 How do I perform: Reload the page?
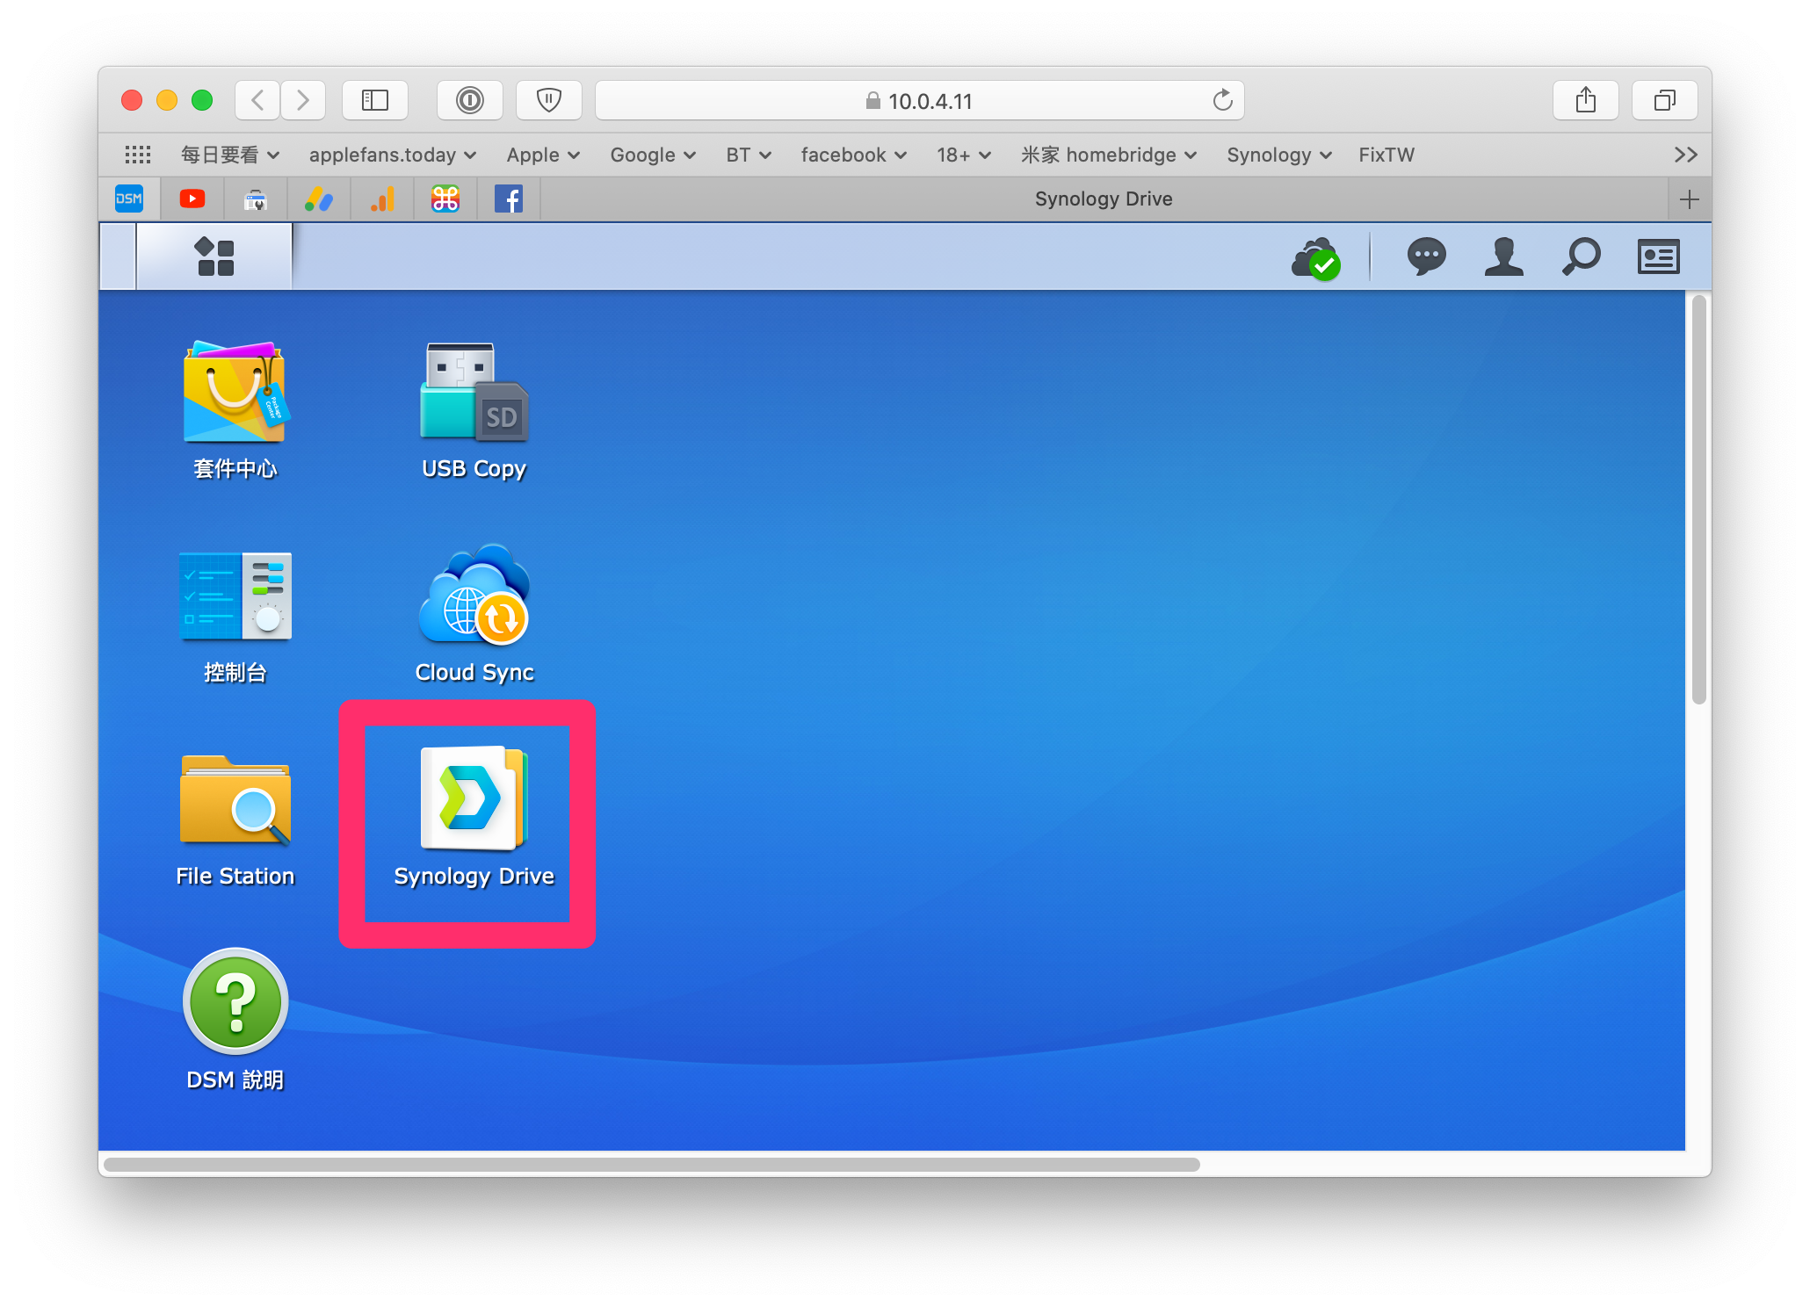click(1222, 100)
